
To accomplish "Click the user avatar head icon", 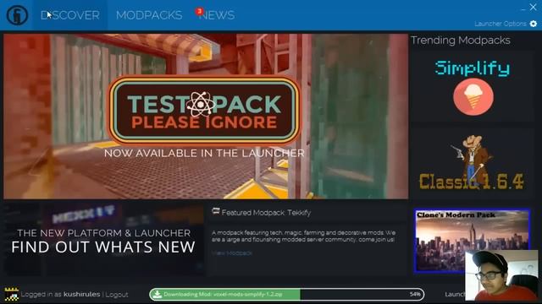I will coord(11,295).
